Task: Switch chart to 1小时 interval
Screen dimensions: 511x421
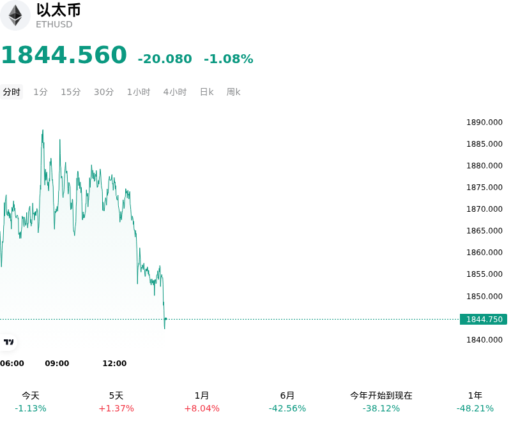Action: pyautogui.click(x=139, y=92)
